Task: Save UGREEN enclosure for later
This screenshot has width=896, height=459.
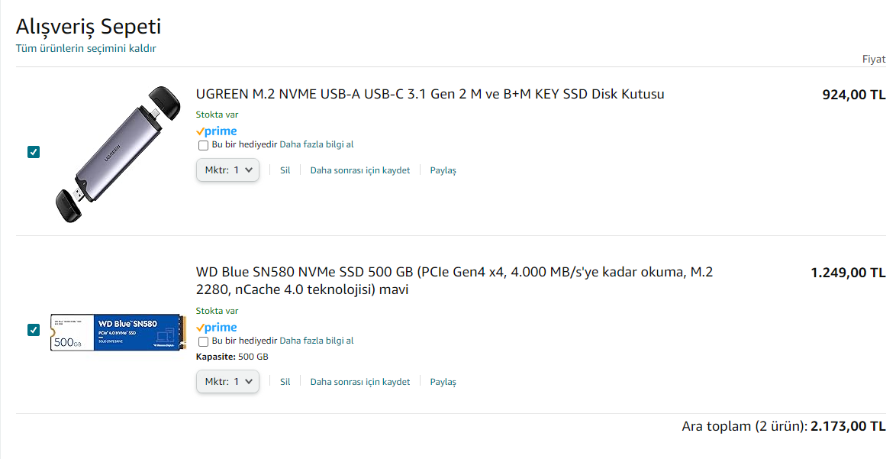Action: (x=359, y=170)
